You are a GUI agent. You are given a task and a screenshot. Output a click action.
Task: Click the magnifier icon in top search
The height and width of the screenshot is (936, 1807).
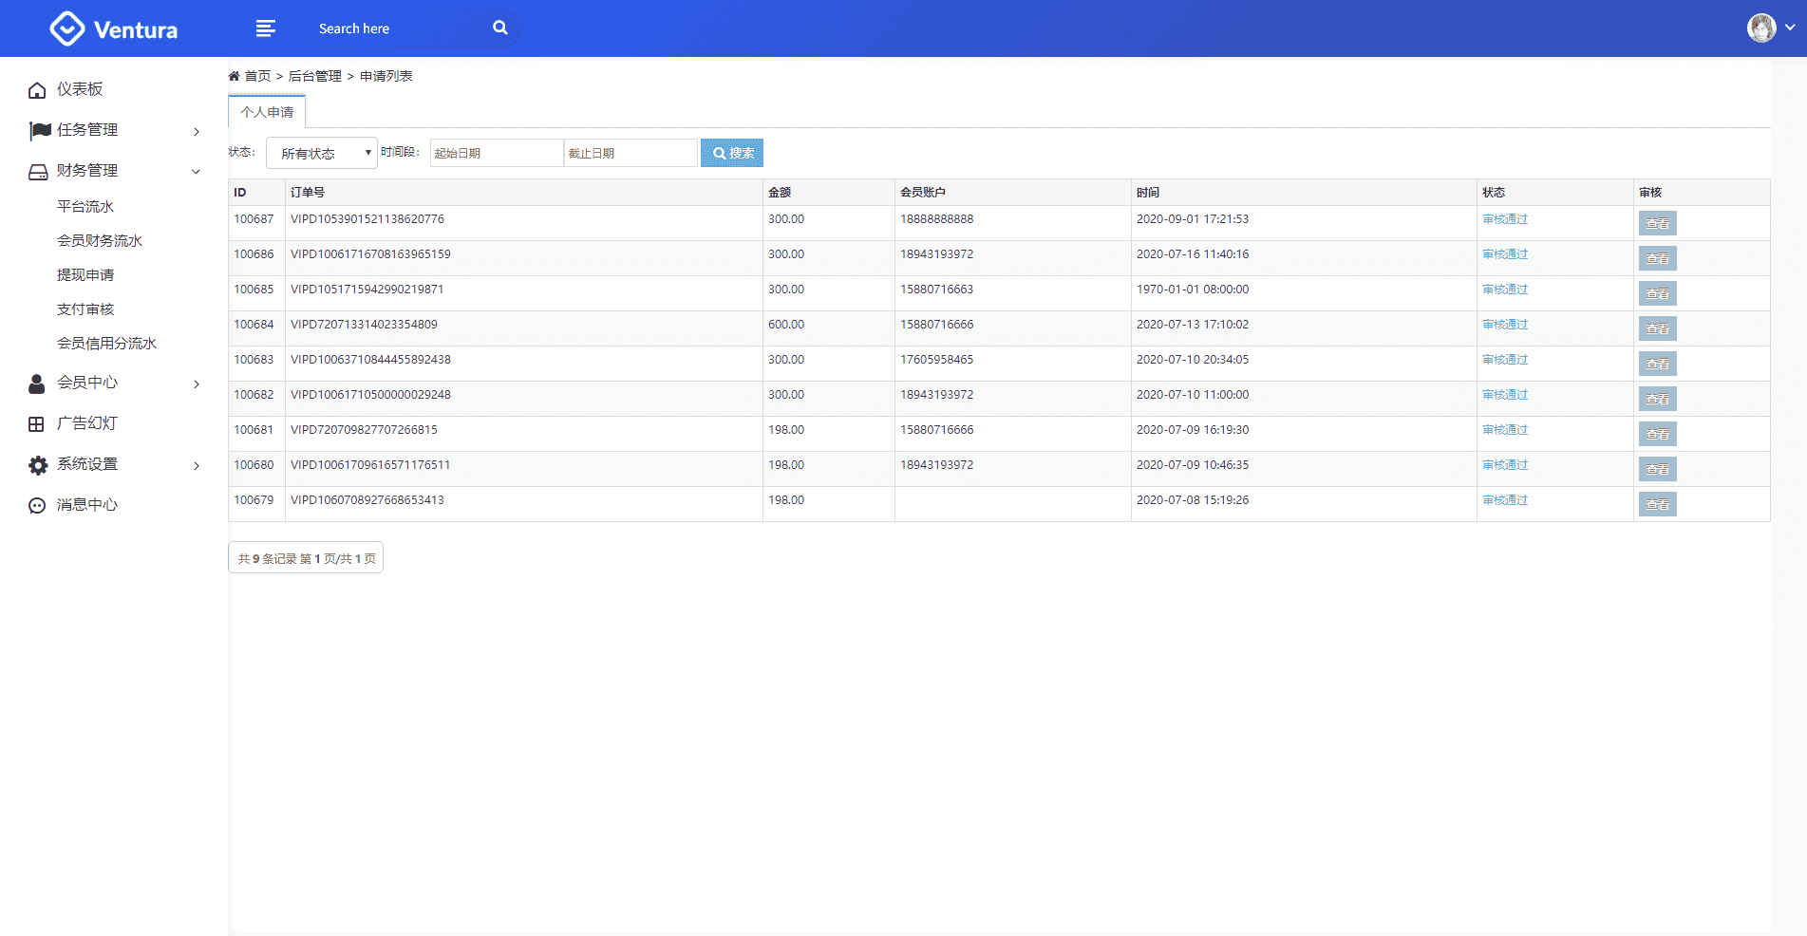pyautogui.click(x=500, y=28)
